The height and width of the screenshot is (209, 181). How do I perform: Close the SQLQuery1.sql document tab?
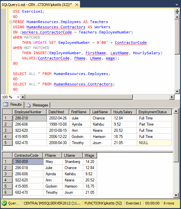pyautogui.click(x=77, y=5)
